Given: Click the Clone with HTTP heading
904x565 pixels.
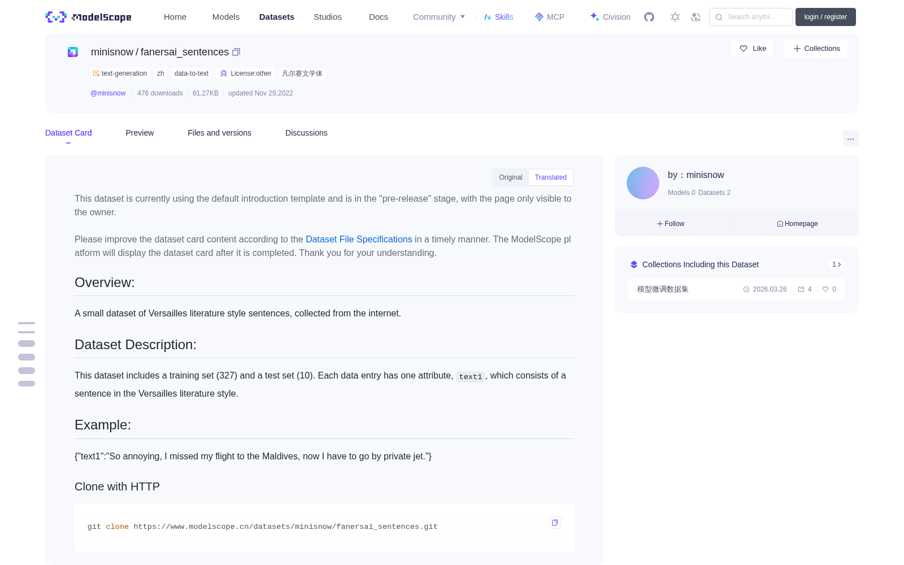Looking at the screenshot, I should click(x=117, y=486).
